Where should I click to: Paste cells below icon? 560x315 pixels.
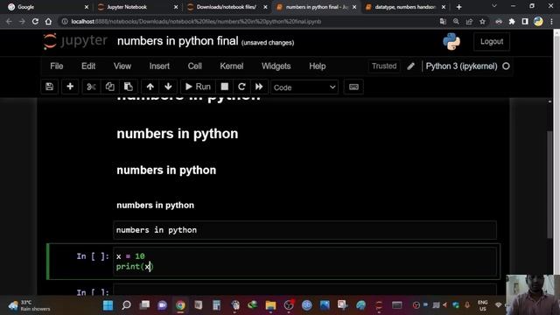tap(129, 87)
